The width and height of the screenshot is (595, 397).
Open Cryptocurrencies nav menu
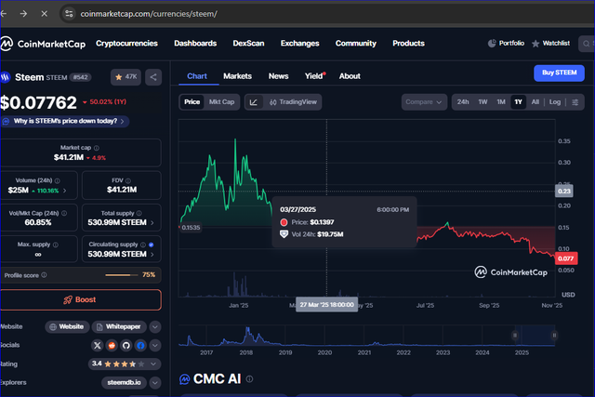(x=126, y=44)
